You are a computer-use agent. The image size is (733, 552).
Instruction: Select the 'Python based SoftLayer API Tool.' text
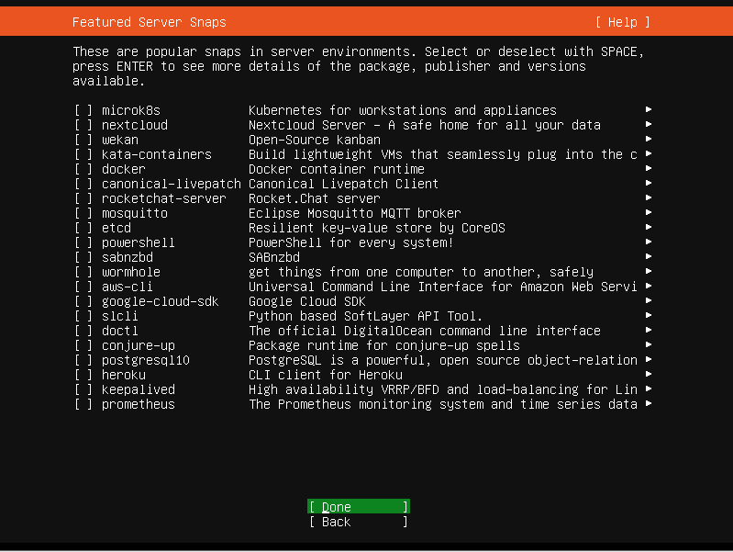[x=365, y=316]
